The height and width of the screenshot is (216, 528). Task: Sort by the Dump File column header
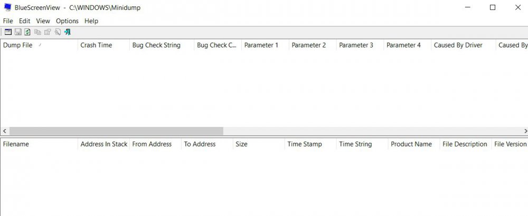[18, 45]
